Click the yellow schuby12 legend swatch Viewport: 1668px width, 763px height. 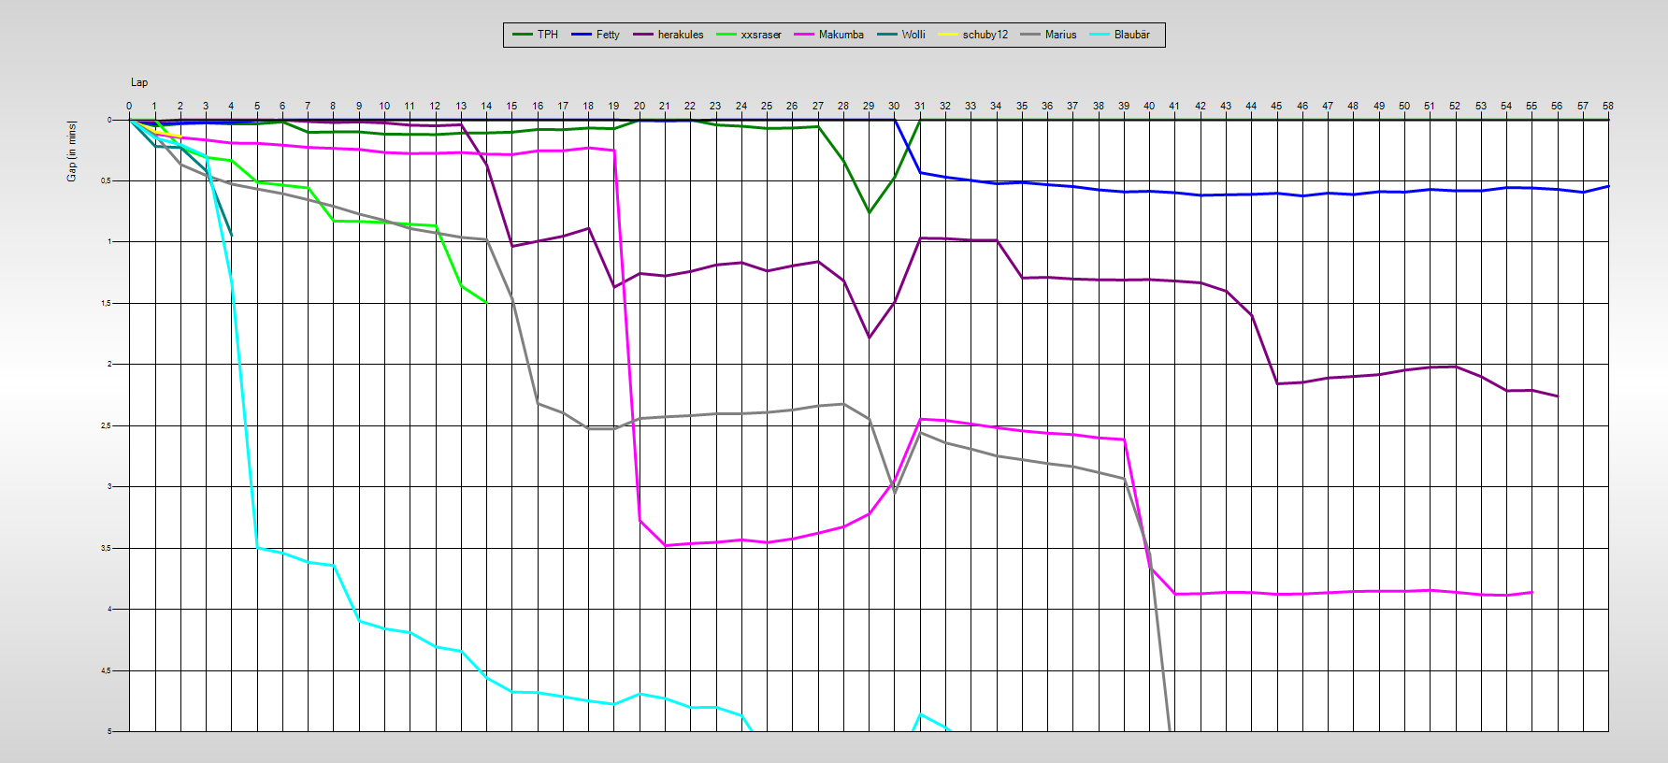tap(948, 35)
